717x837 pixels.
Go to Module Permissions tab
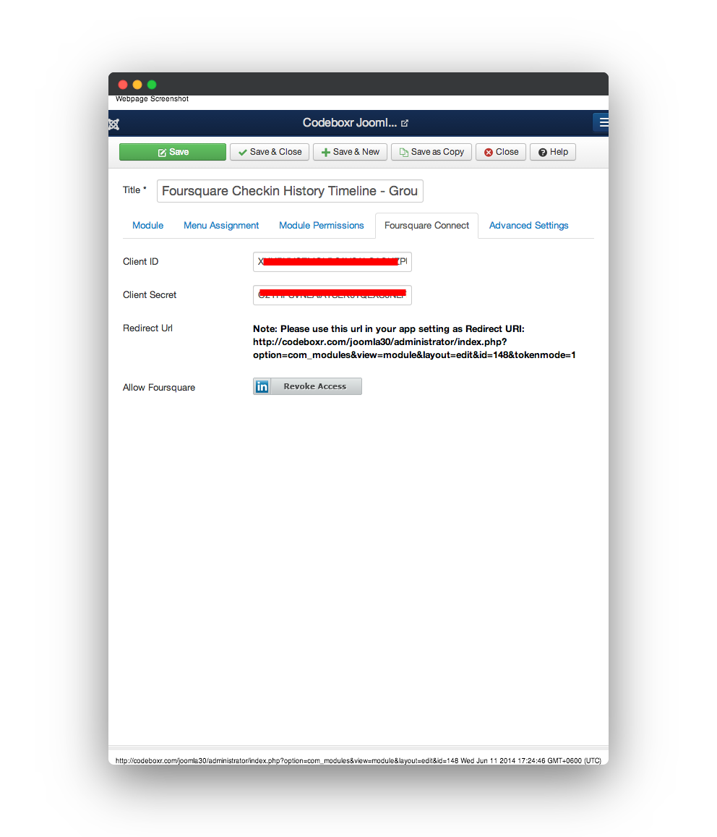coord(321,225)
